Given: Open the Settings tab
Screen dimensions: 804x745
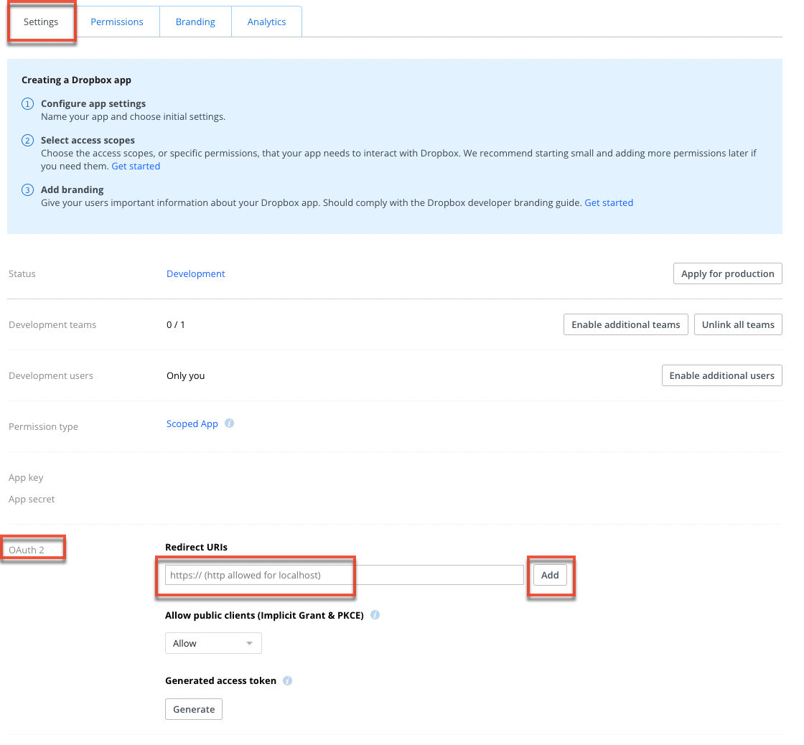Looking at the screenshot, I should [x=41, y=22].
